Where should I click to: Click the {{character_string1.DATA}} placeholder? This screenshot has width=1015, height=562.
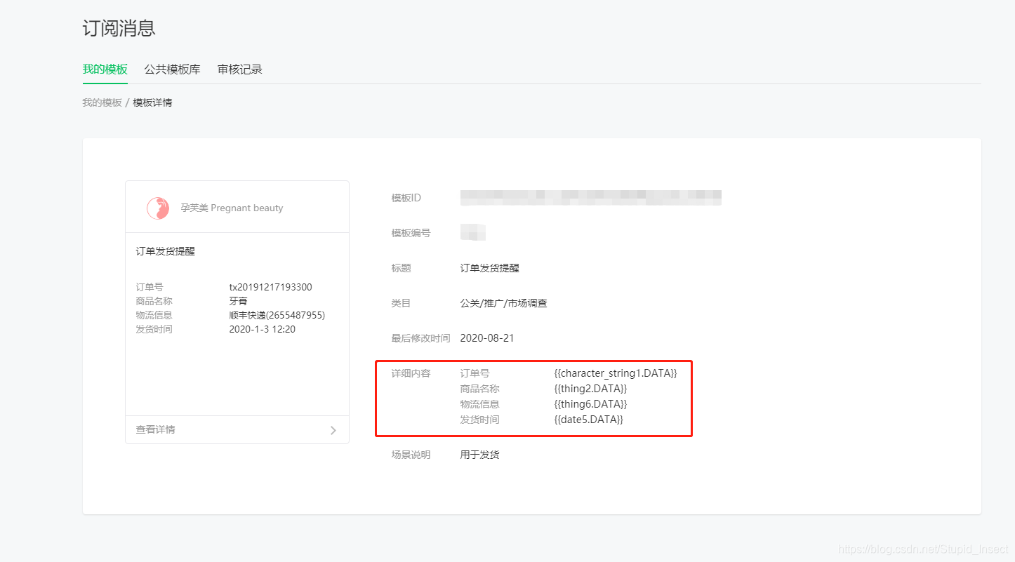pyautogui.click(x=613, y=373)
